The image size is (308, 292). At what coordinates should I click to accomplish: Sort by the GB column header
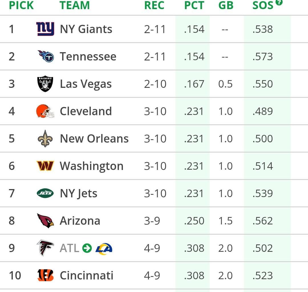tap(226, 5)
